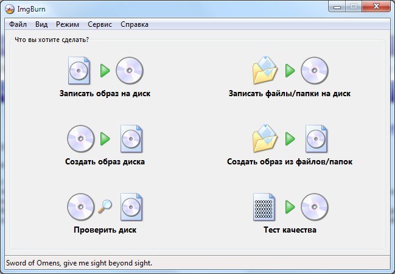Open the Сервис menu
395x274 pixels.
click(100, 24)
